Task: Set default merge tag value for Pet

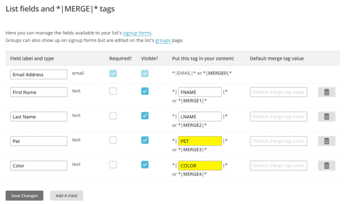Action: (278, 141)
